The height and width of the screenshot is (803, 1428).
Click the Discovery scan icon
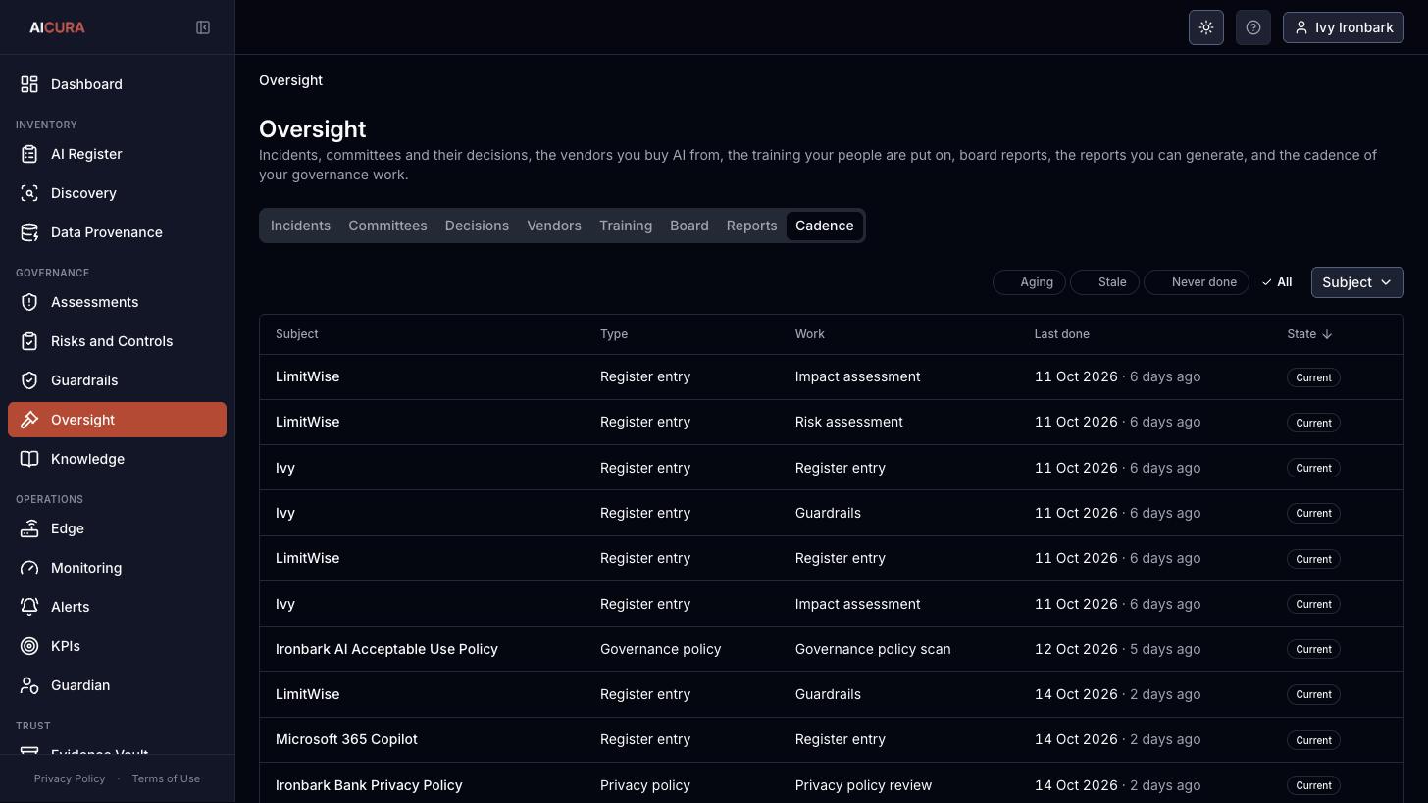coord(29,193)
